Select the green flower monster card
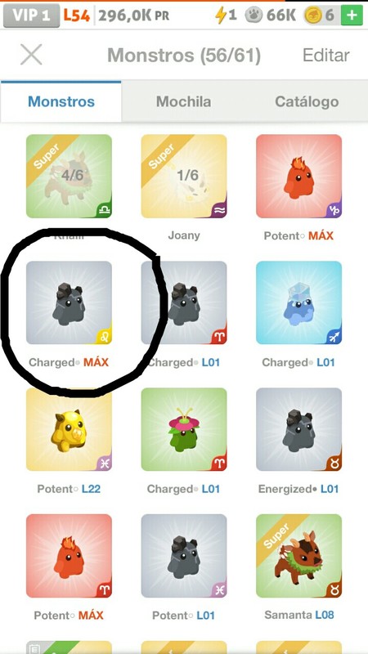The image size is (368, 654). 184,430
